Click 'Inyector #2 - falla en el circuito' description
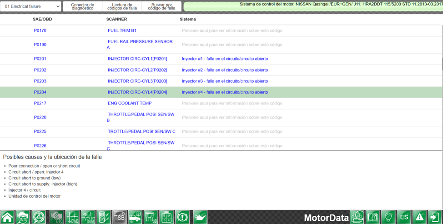This screenshot has width=443, height=224. coord(225,70)
